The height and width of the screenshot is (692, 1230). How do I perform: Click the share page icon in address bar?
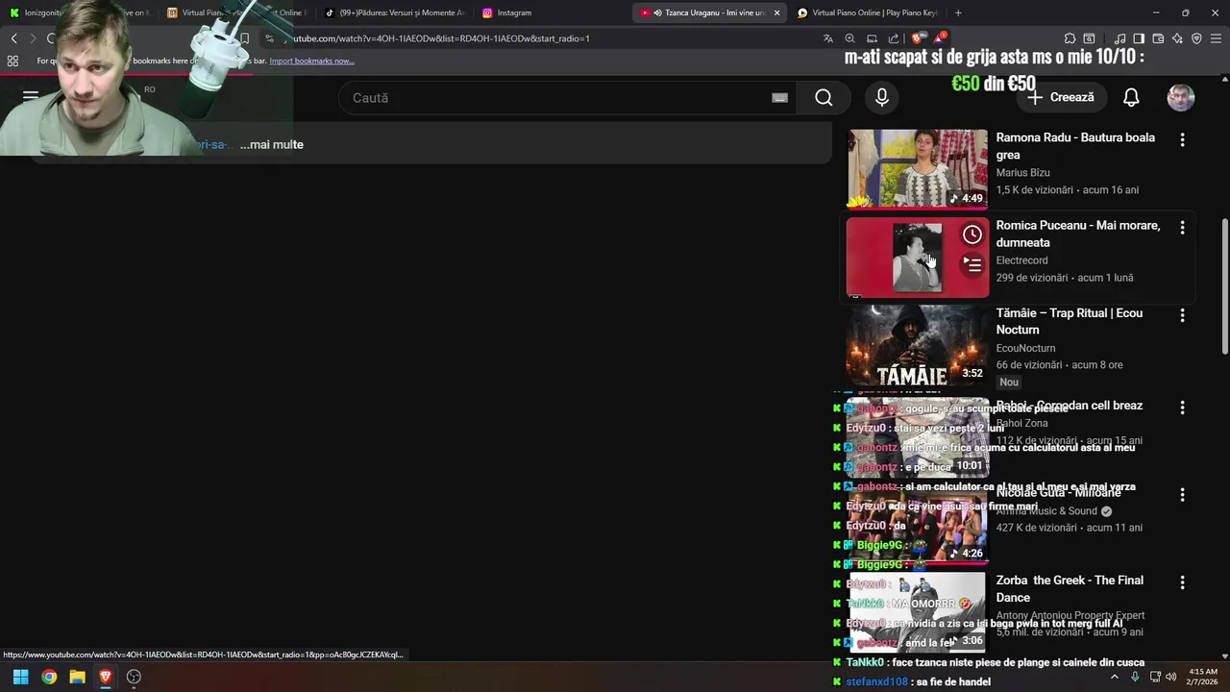click(894, 38)
